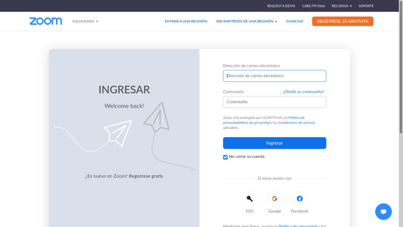Screen dimensions: 403x227
Task: Select the SSO key icon
Action: (x=249, y=199)
